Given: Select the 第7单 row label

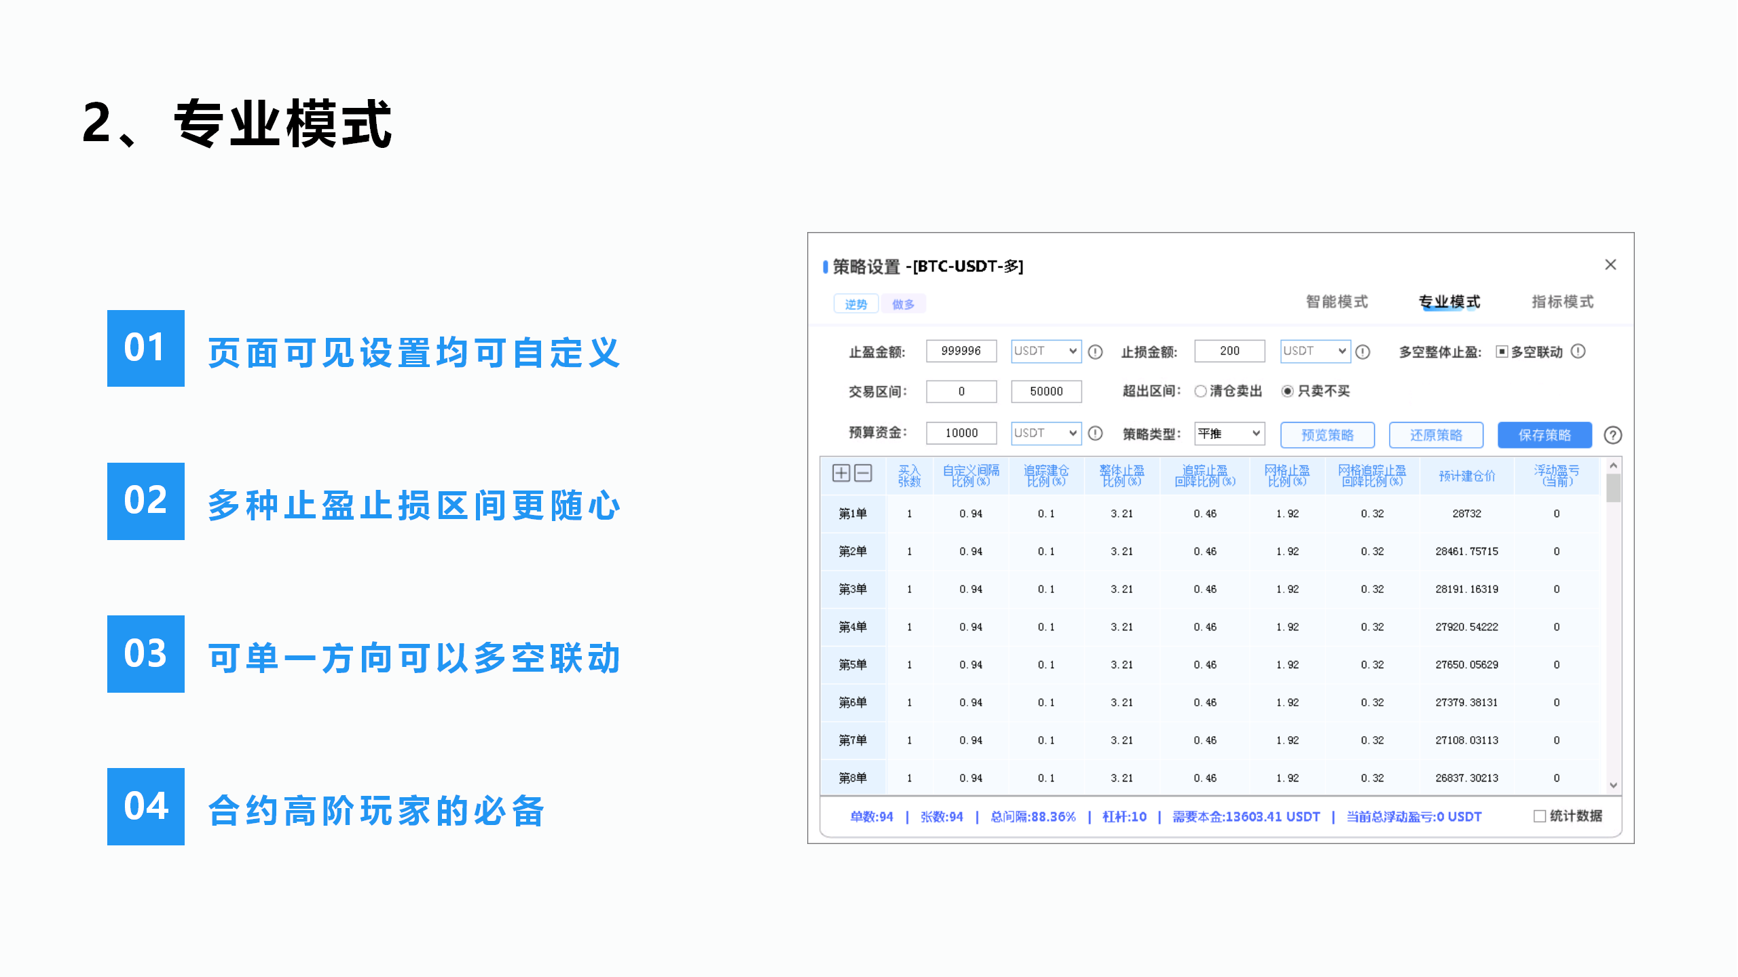Looking at the screenshot, I should point(853,740).
